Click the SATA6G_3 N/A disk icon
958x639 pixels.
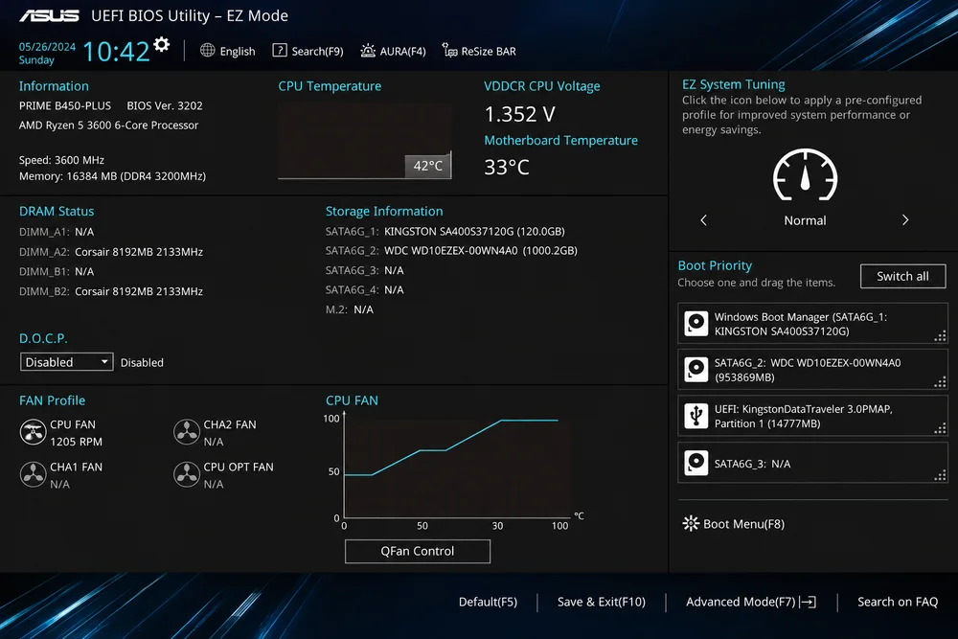point(696,463)
